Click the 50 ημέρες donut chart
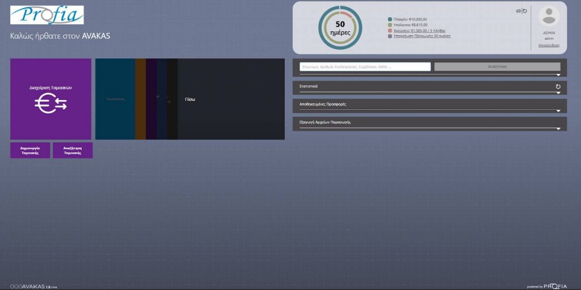The height and width of the screenshot is (290, 581). point(340,28)
